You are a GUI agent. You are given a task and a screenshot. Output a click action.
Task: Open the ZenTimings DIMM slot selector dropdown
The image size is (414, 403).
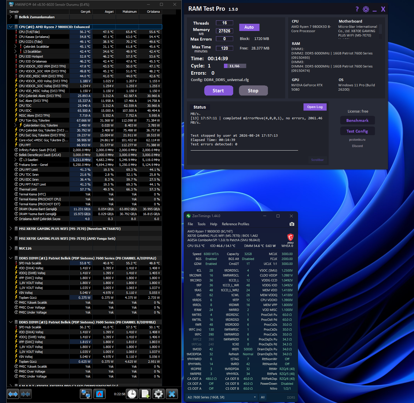click(x=222, y=397)
